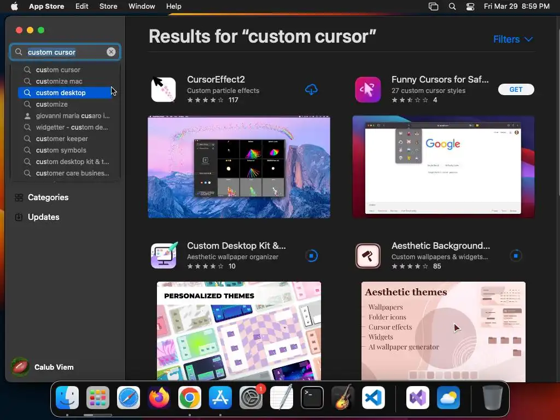Click App Store icon in Dock
The height and width of the screenshot is (420, 560).
(220, 398)
